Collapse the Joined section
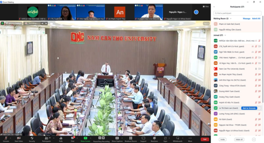264x143 pixels. [x=225, y=35]
